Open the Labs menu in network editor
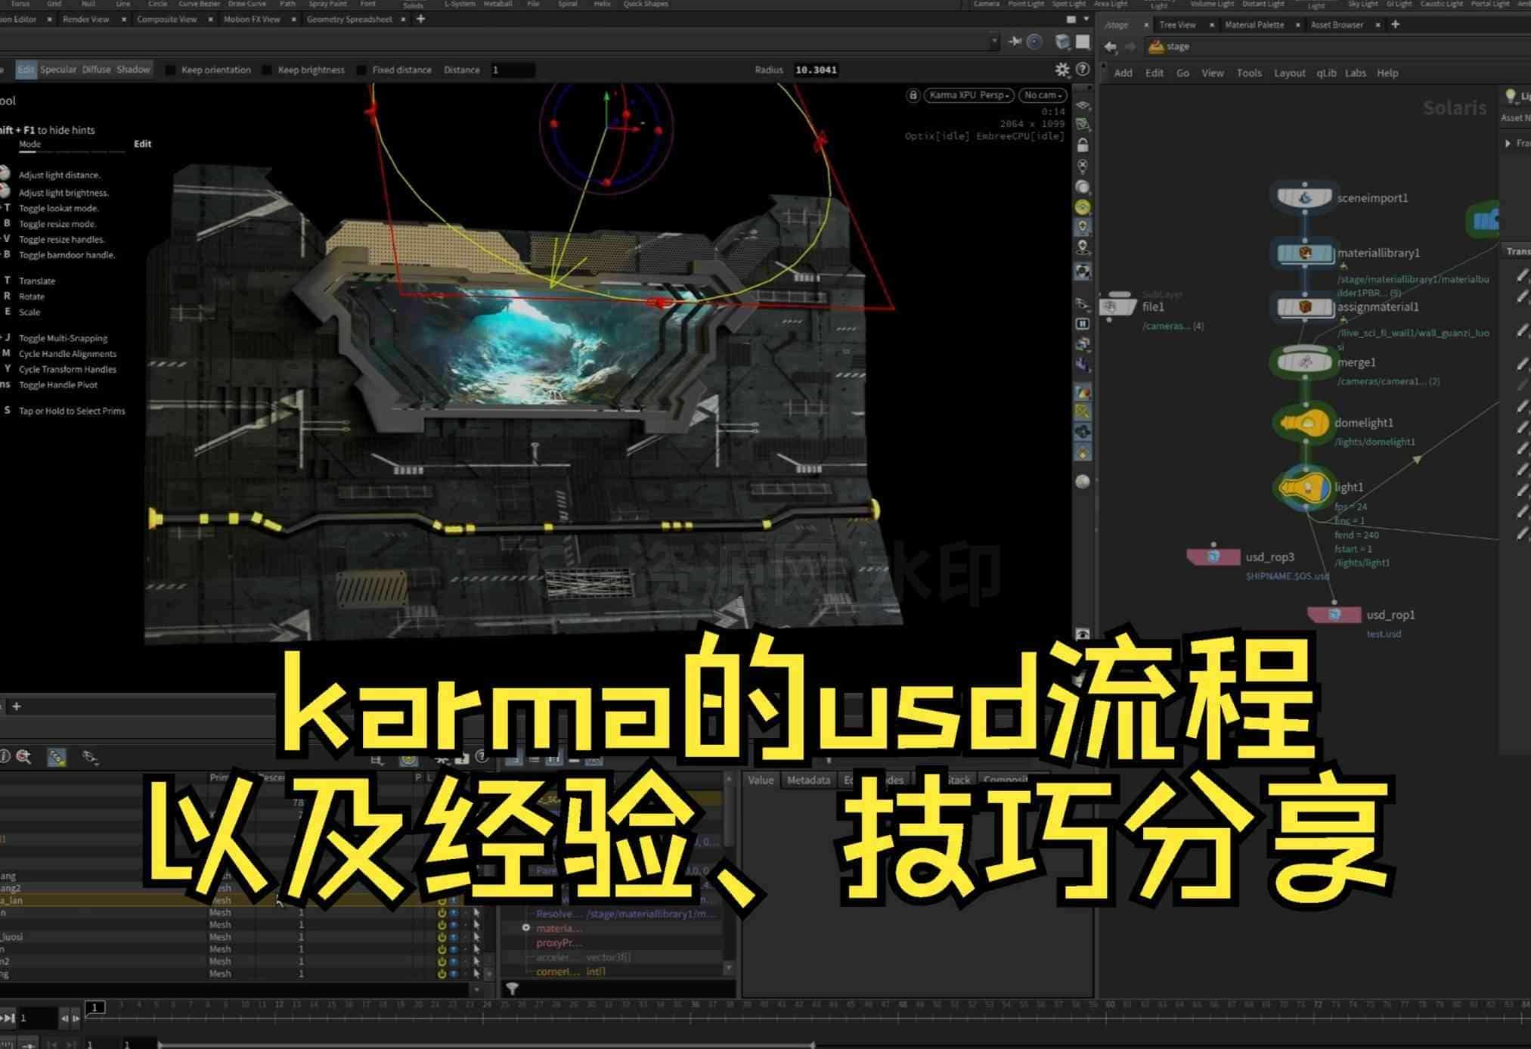This screenshot has width=1531, height=1049. point(1355,73)
